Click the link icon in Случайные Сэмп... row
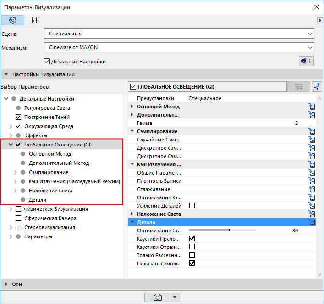Image resolution: width=324 pixels, height=304 pixels. pyautogui.click(x=312, y=140)
